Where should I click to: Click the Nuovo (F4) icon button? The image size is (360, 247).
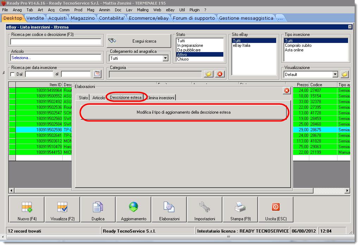tap(27, 209)
